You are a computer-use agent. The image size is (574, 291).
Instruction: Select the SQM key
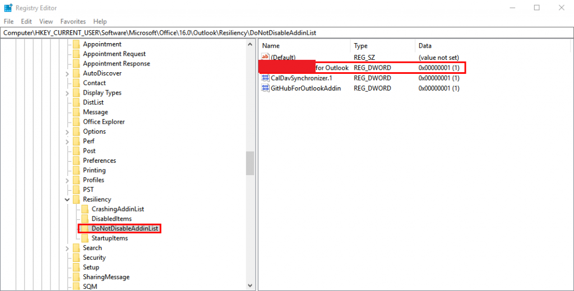point(90,287)
